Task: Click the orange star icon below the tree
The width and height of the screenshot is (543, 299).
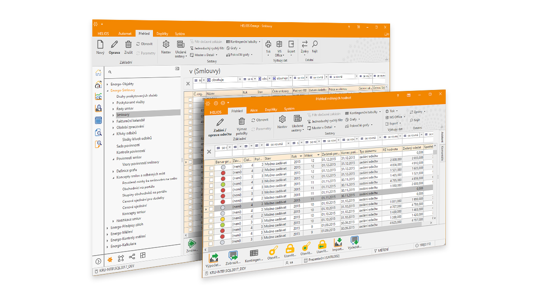Action: coord(110,259)
